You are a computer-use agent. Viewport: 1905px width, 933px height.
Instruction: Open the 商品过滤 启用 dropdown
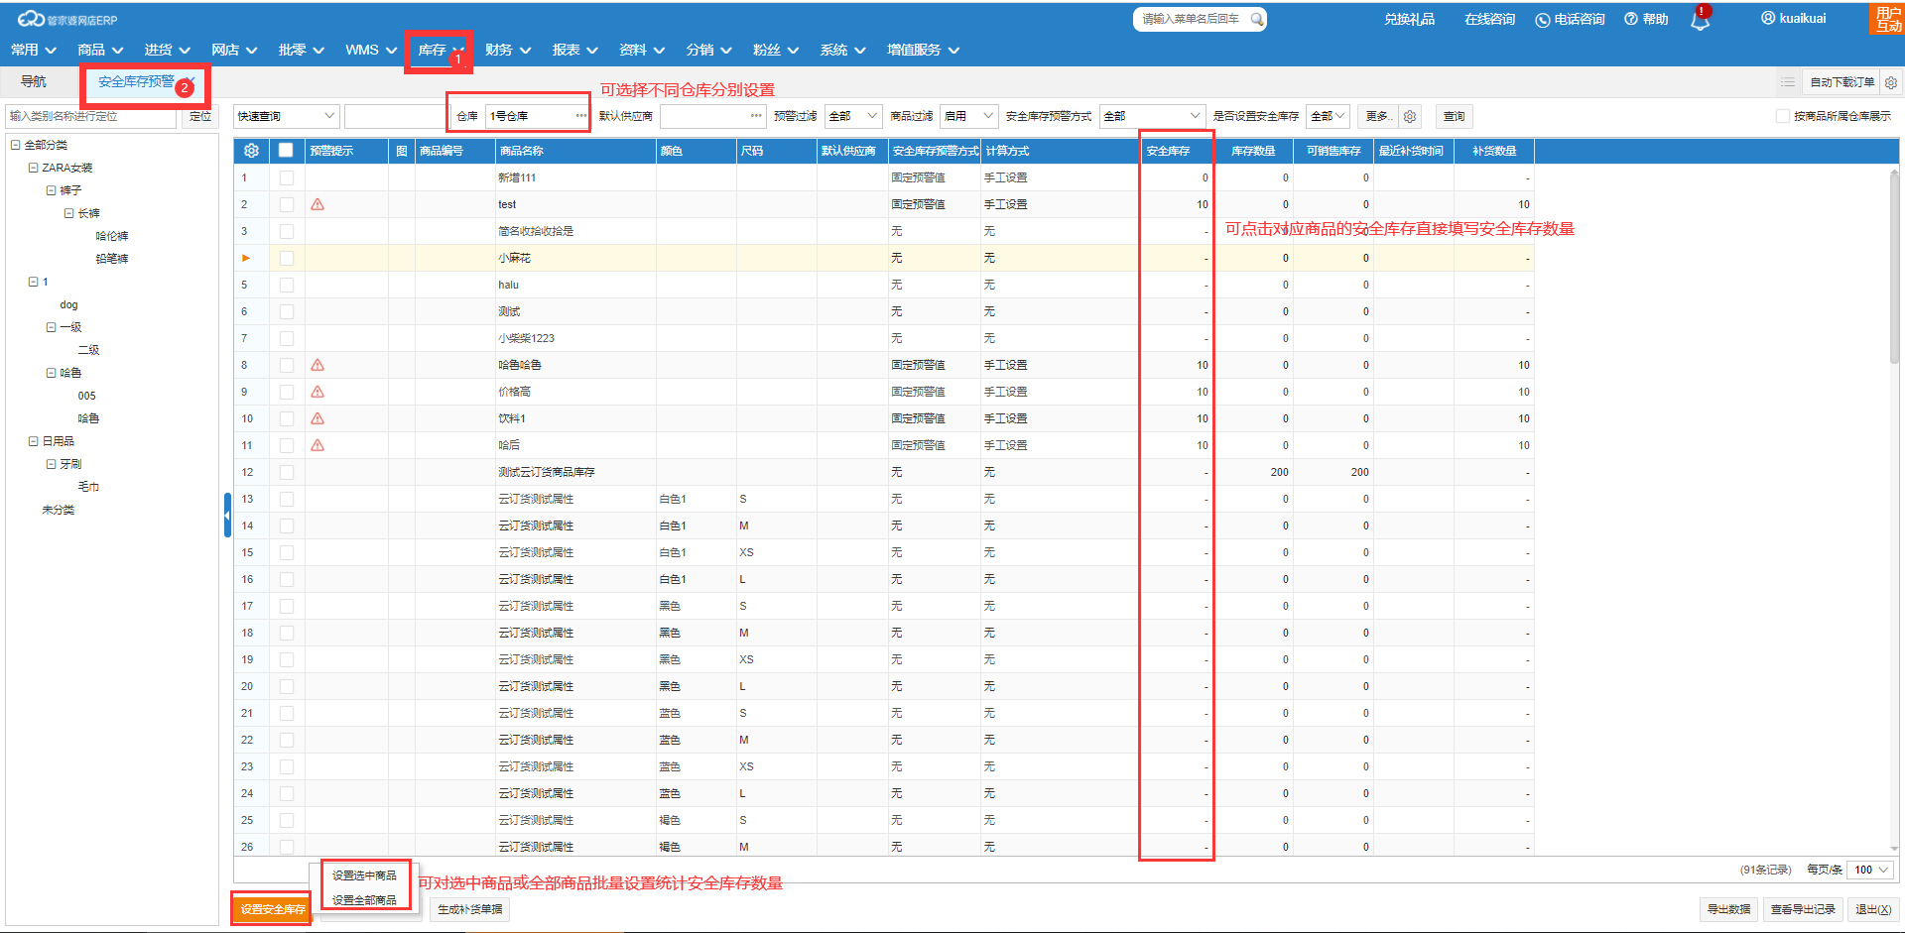(968, 116)
